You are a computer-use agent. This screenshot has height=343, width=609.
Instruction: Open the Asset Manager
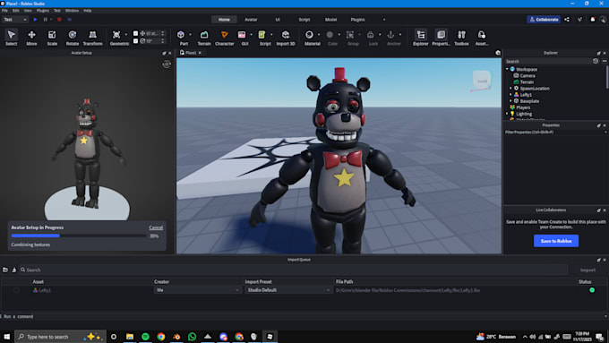482,38
